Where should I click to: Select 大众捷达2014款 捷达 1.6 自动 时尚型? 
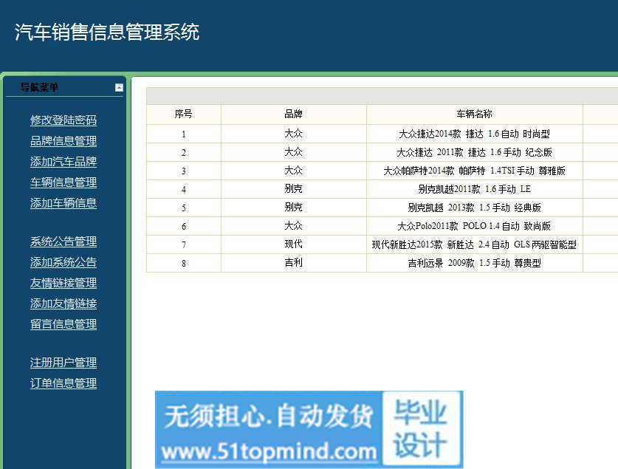[475, 134]
